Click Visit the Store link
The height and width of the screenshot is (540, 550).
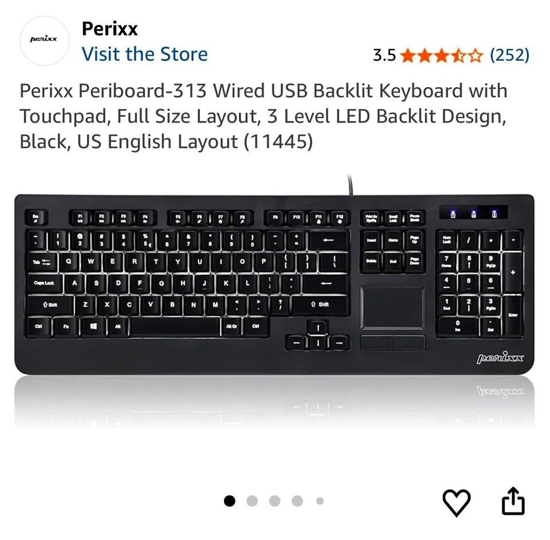coord(144,54)
